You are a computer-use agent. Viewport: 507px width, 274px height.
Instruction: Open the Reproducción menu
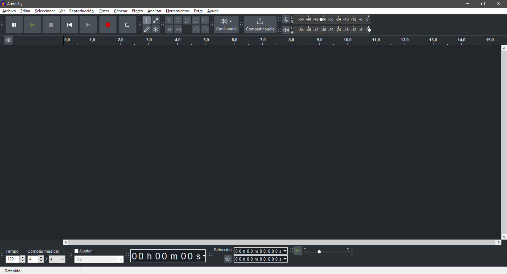82,11
